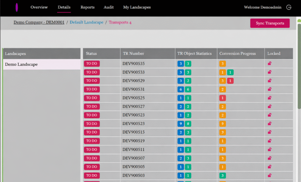Go to the Audit tab
The width and height of the screenshot is (301, 182).
[x=109, y=7]
